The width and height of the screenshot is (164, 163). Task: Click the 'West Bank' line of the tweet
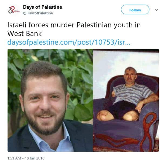(25, 34)
